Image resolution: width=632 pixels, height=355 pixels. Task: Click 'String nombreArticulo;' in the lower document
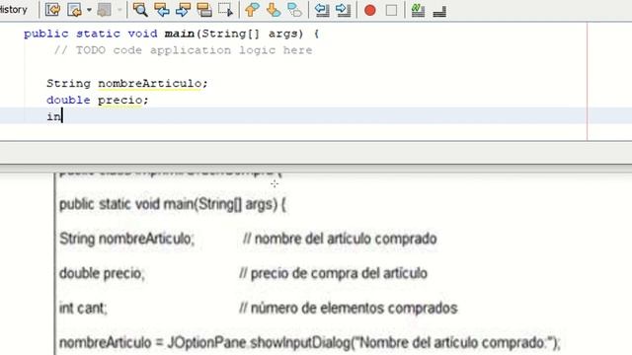pos(126,239)
